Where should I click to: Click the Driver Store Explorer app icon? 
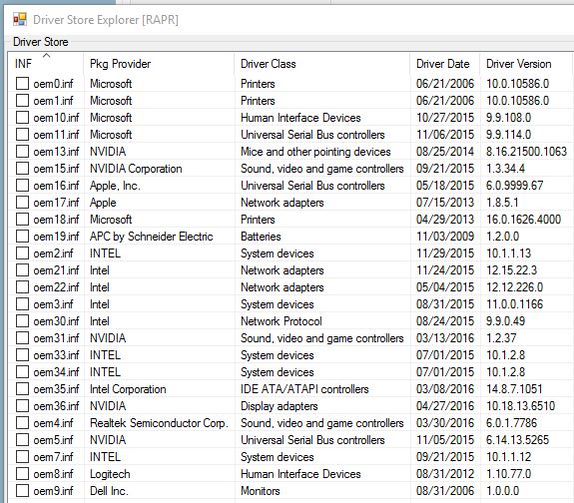tap(20, 19)
